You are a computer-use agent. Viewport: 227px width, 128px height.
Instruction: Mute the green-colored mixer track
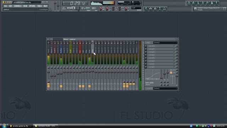71,66
